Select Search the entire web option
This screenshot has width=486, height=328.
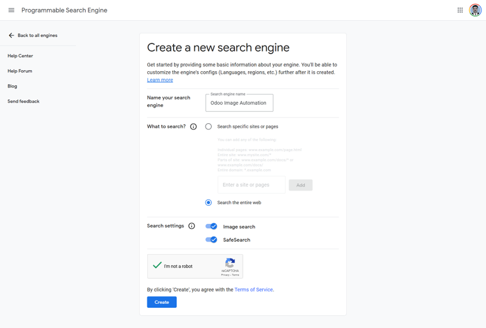pyautogui.click(x=208, y=203)
